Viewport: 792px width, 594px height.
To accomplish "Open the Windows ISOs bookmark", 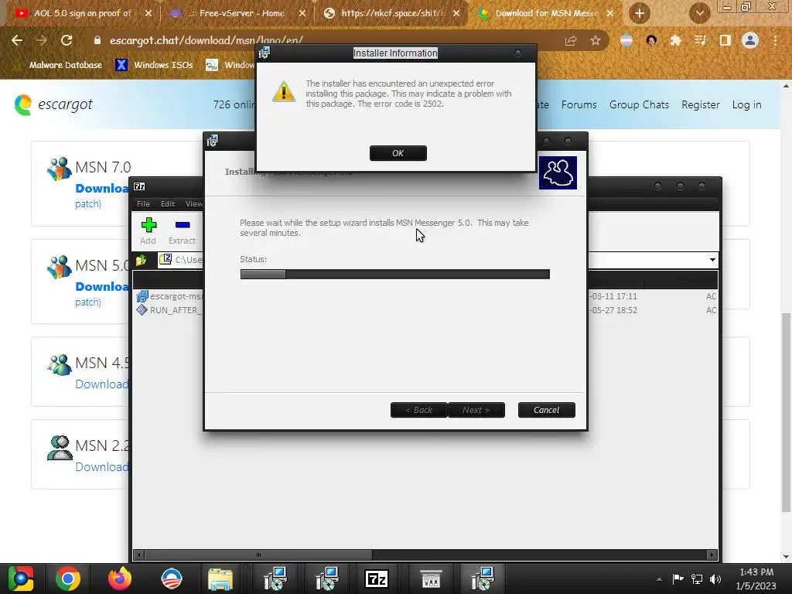I will click(x=154, y=65).
